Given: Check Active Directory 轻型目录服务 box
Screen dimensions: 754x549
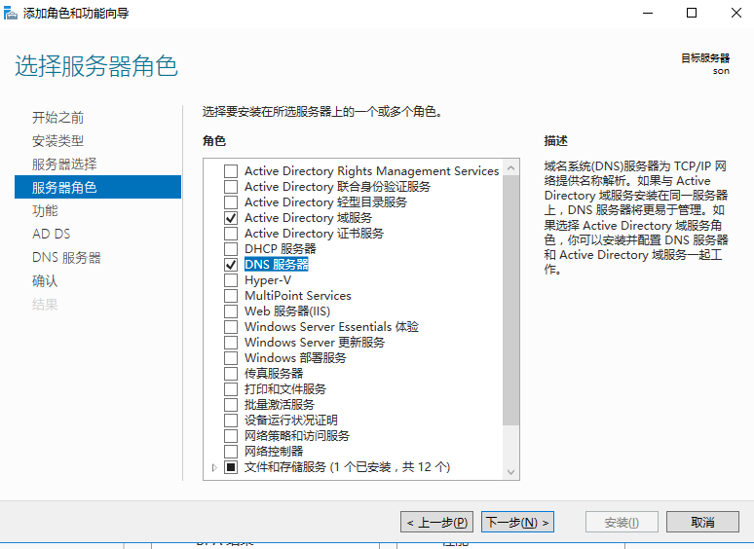Looking at the screenshot, I should coord(231,202).
